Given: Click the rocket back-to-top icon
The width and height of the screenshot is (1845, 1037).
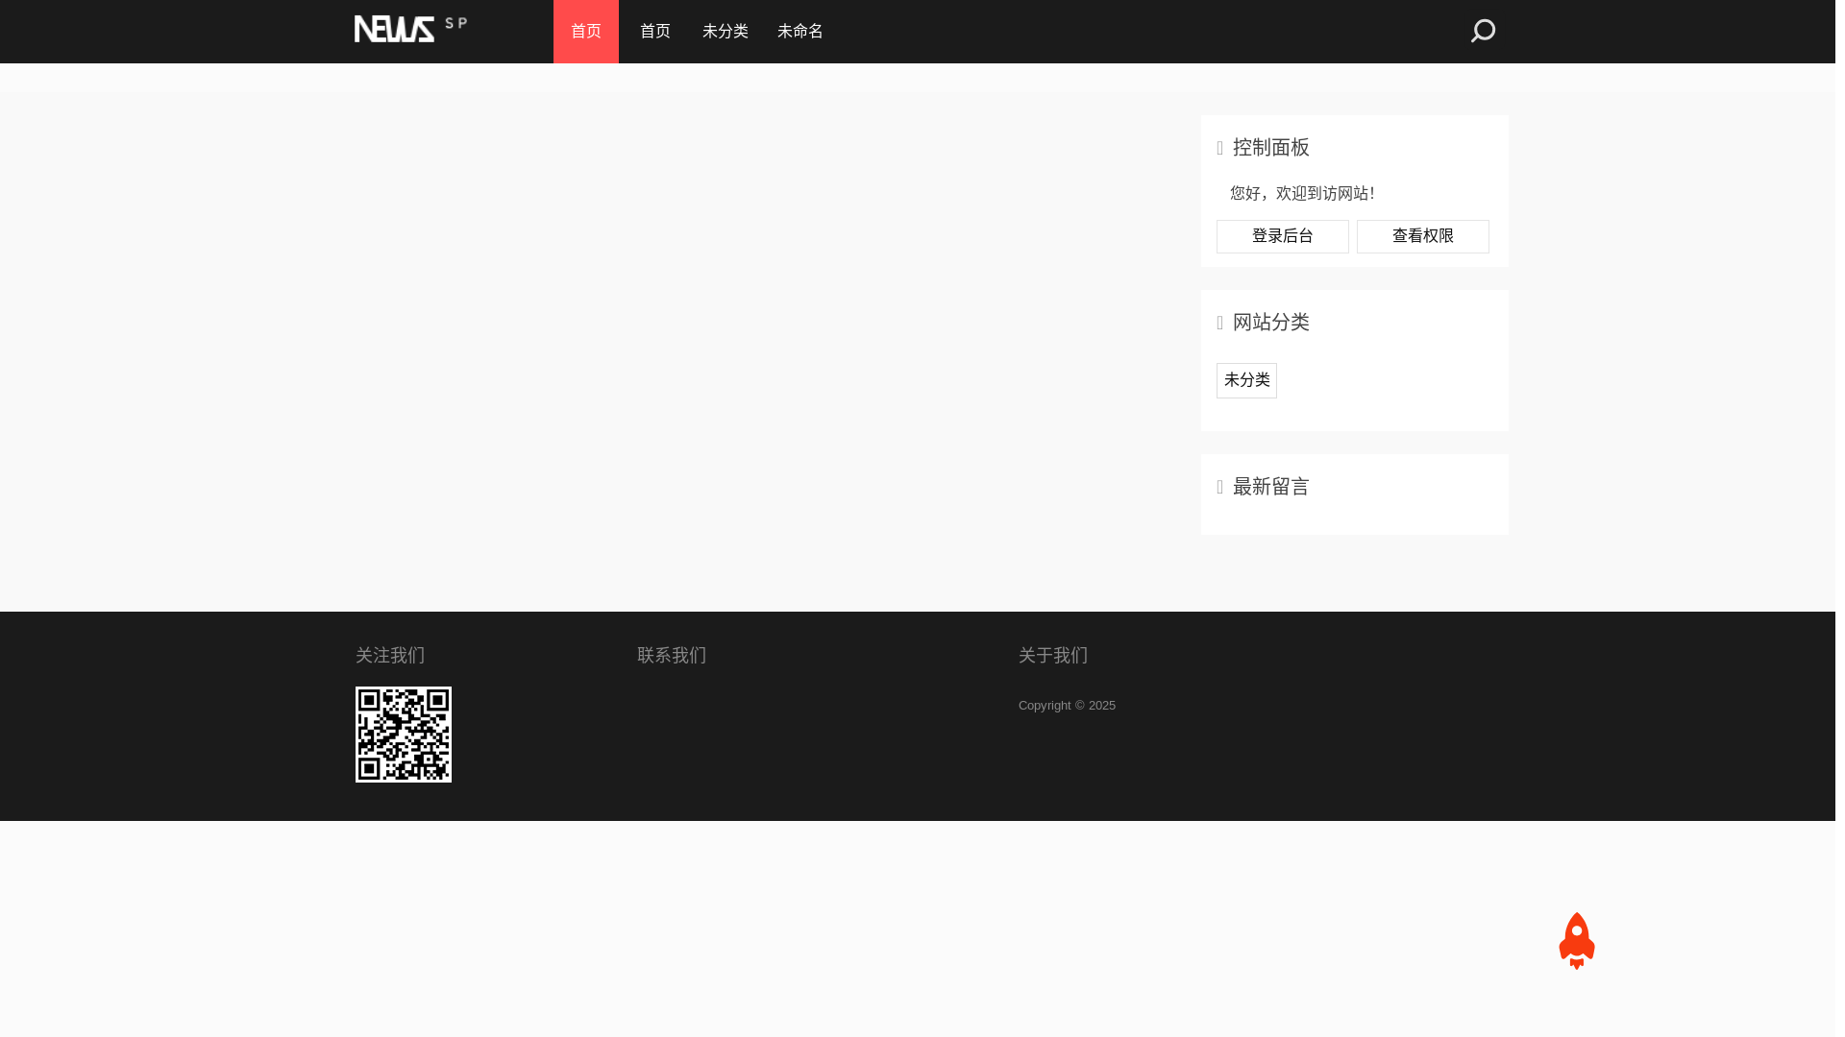Looking at the screenshot, I should point(1577,941).
